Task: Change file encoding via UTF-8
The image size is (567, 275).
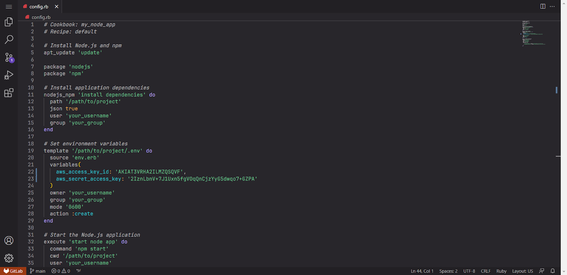Action: [469, 271]
